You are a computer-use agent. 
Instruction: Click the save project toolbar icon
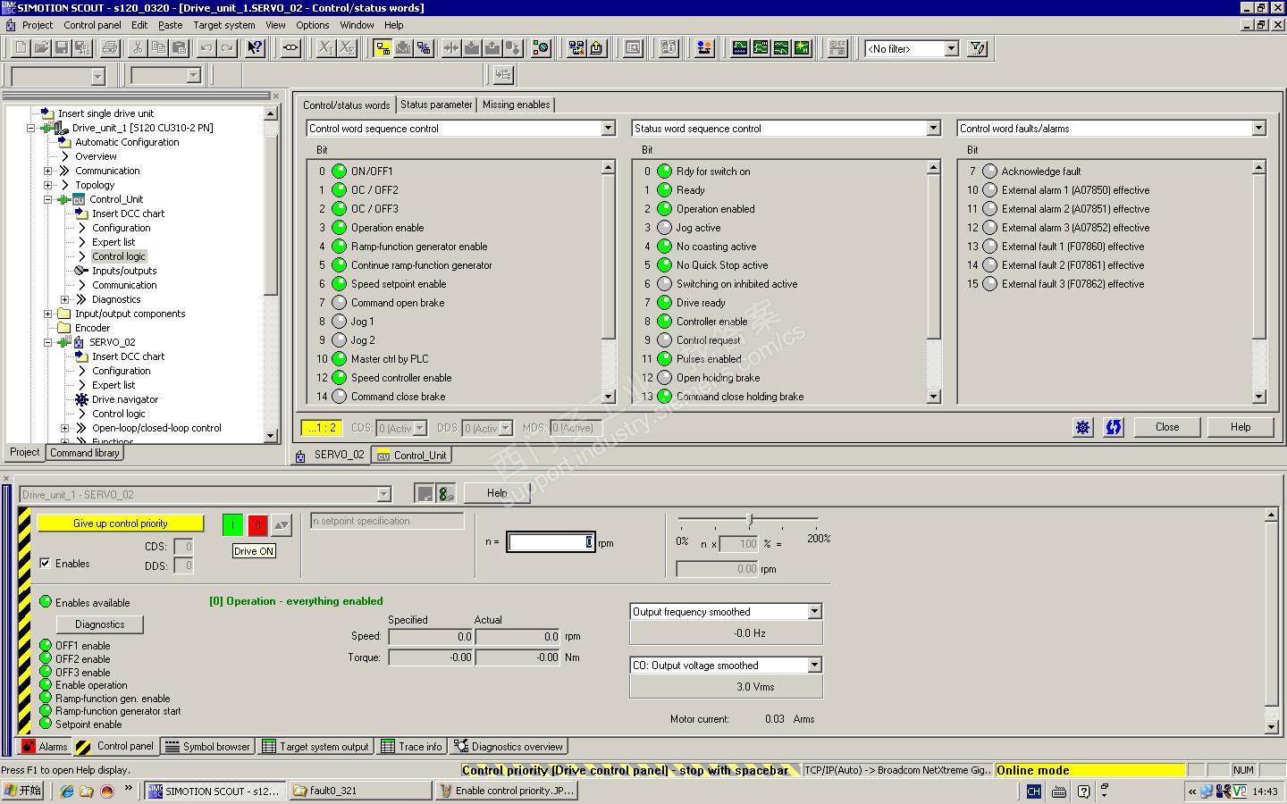coord(63,48)
